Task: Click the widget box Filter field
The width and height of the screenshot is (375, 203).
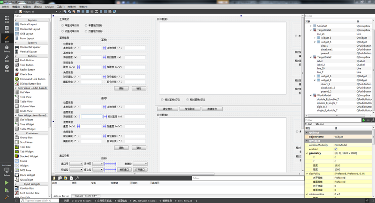Action: pyautogui.click(x=32, y=16)
